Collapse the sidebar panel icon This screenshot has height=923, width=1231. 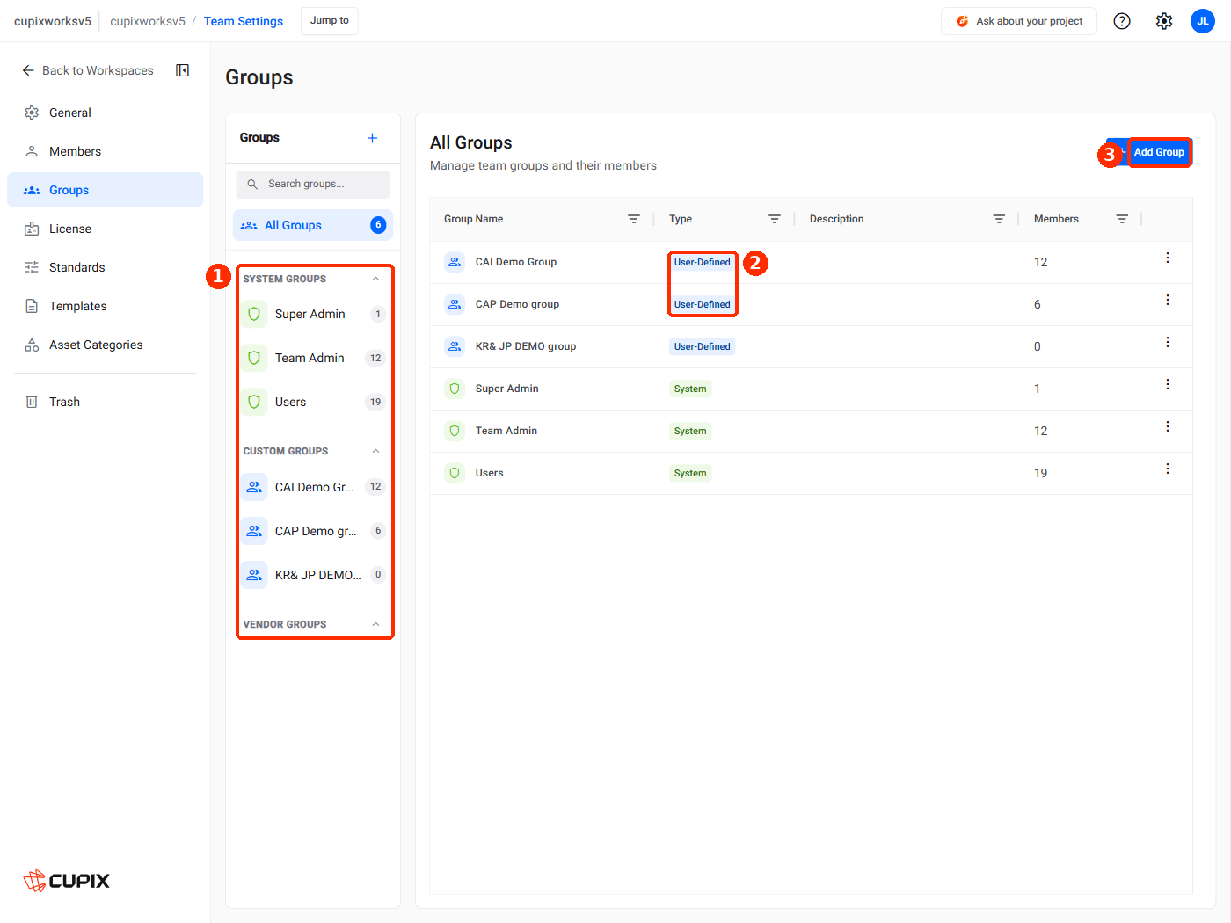point(183,70)
